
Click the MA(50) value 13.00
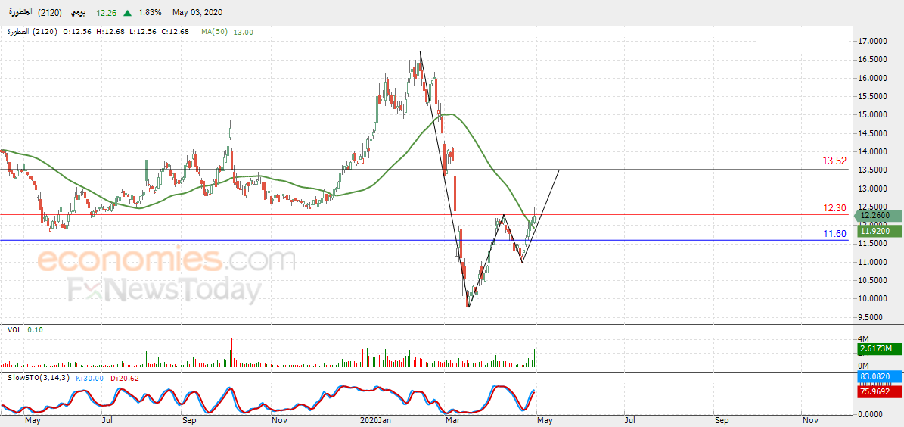[x=243, y=33]
